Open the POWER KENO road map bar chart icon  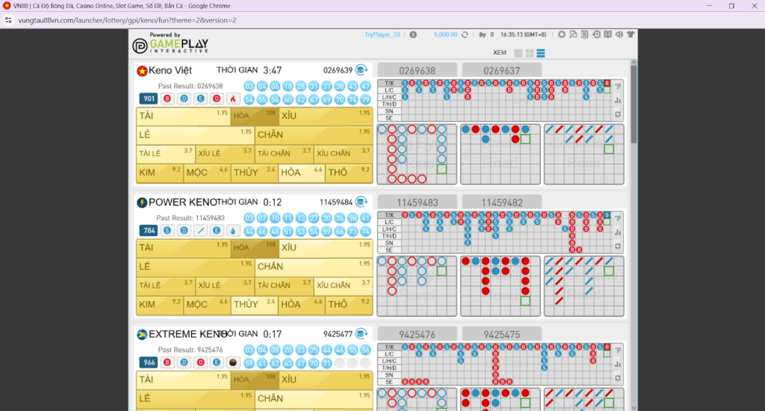(618, 232)
